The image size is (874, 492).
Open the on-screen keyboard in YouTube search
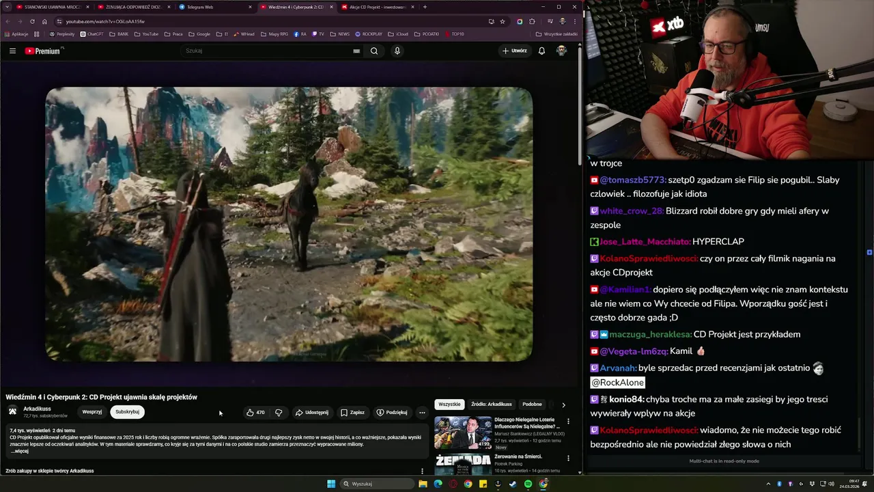pos(356,51)
